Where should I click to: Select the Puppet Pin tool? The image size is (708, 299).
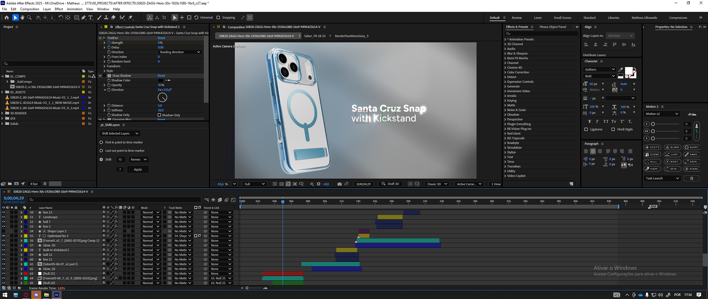pyautogui.click(x=131, y=17)
